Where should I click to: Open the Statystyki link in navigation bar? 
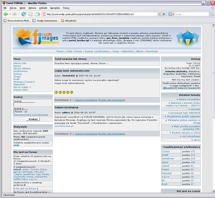click(128, 51)
